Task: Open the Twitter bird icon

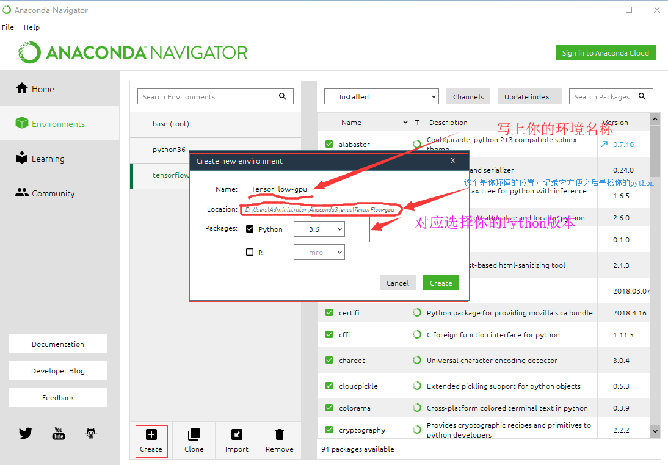Action: pyautogui.click(x=26, y=433)
